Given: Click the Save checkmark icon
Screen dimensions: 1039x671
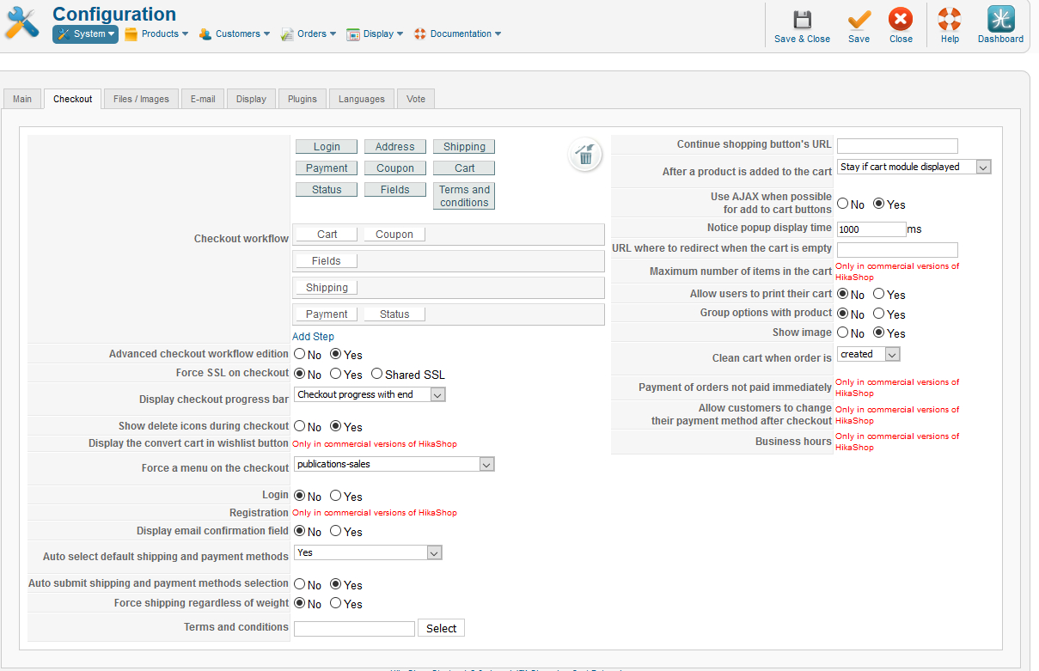Looking at the screenshot, I should (x=859, y=20).
